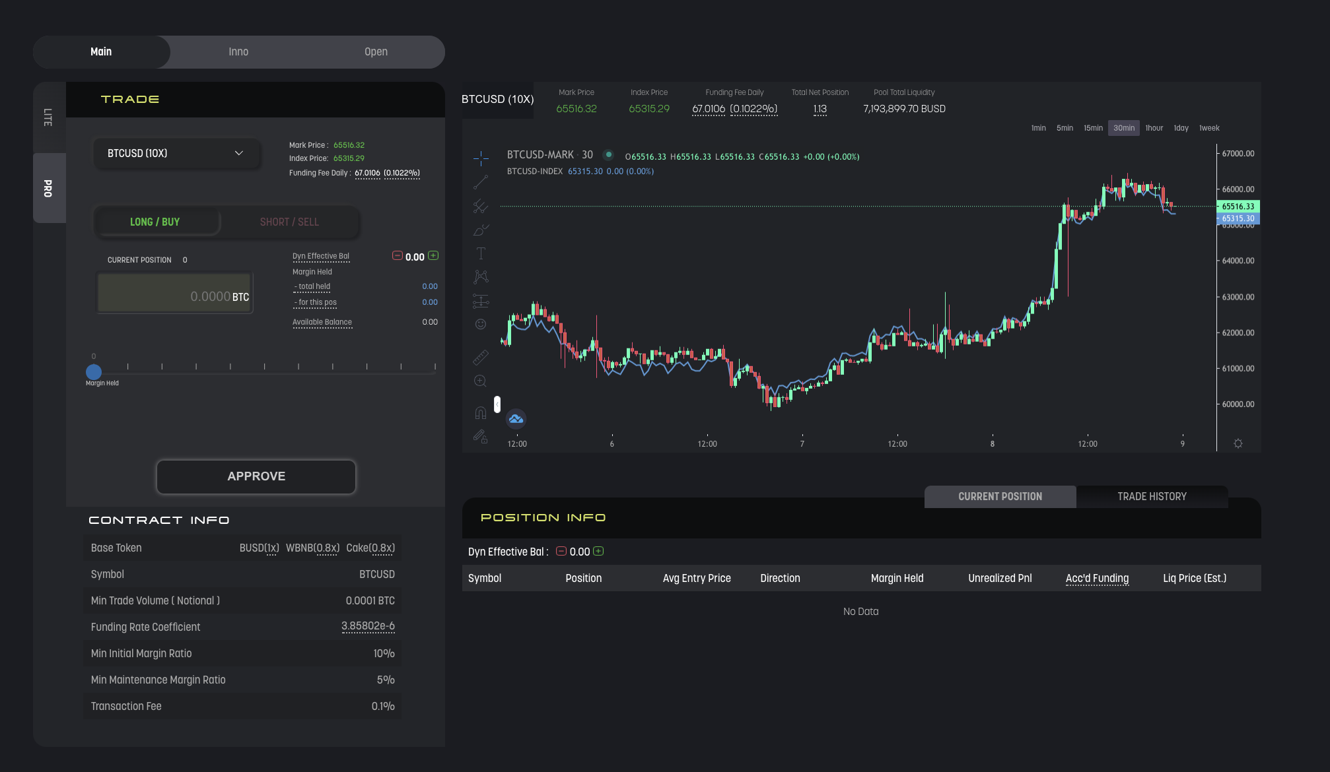
Task: Set chart interval to 15min
Action: [1093, 128]
